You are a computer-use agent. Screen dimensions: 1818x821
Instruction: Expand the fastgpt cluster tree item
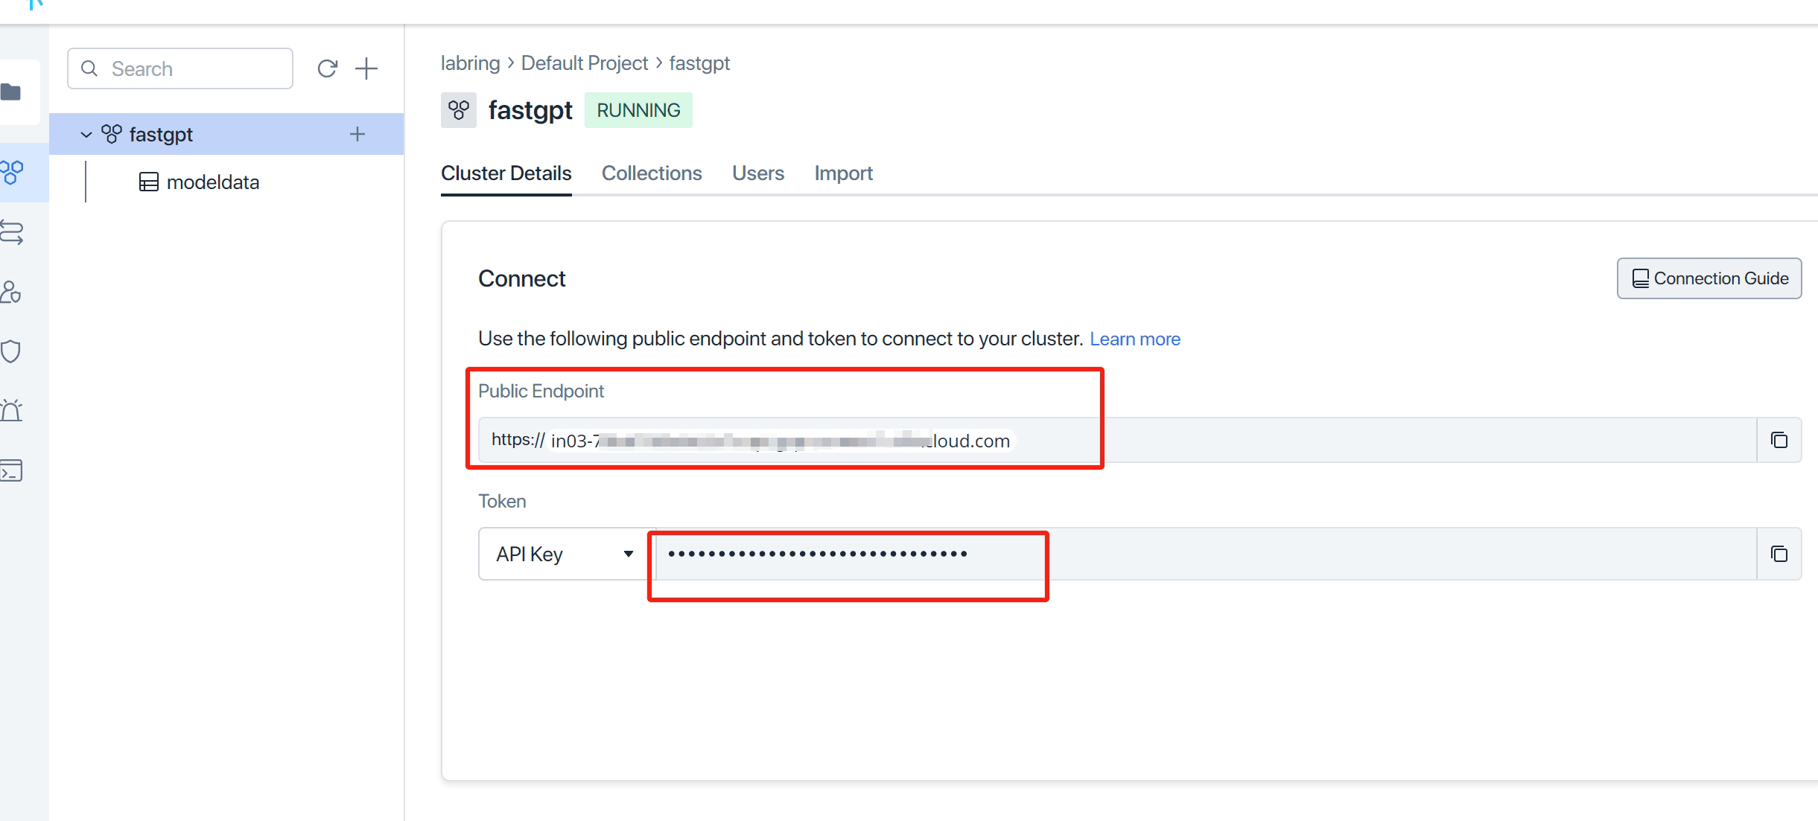tap(87, 134)
